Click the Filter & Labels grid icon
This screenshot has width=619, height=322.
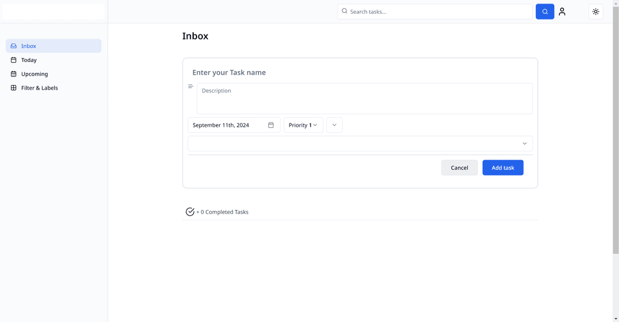pos(14,88)
